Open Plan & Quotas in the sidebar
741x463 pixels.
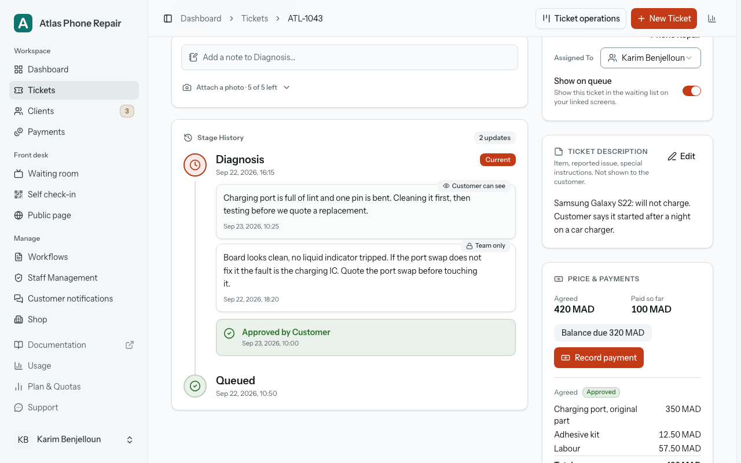tap(74, 387)
